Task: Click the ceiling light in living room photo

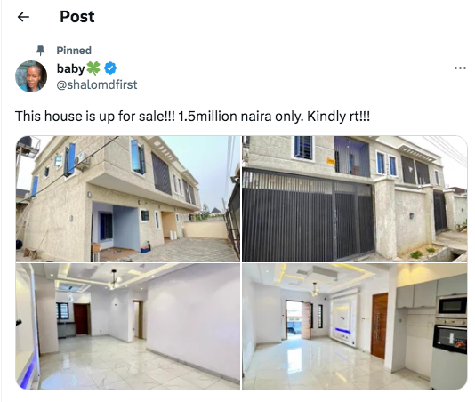Action: point(114,279)
